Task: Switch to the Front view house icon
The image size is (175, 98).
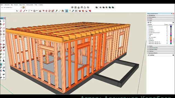Action: (x=78, y=7)
